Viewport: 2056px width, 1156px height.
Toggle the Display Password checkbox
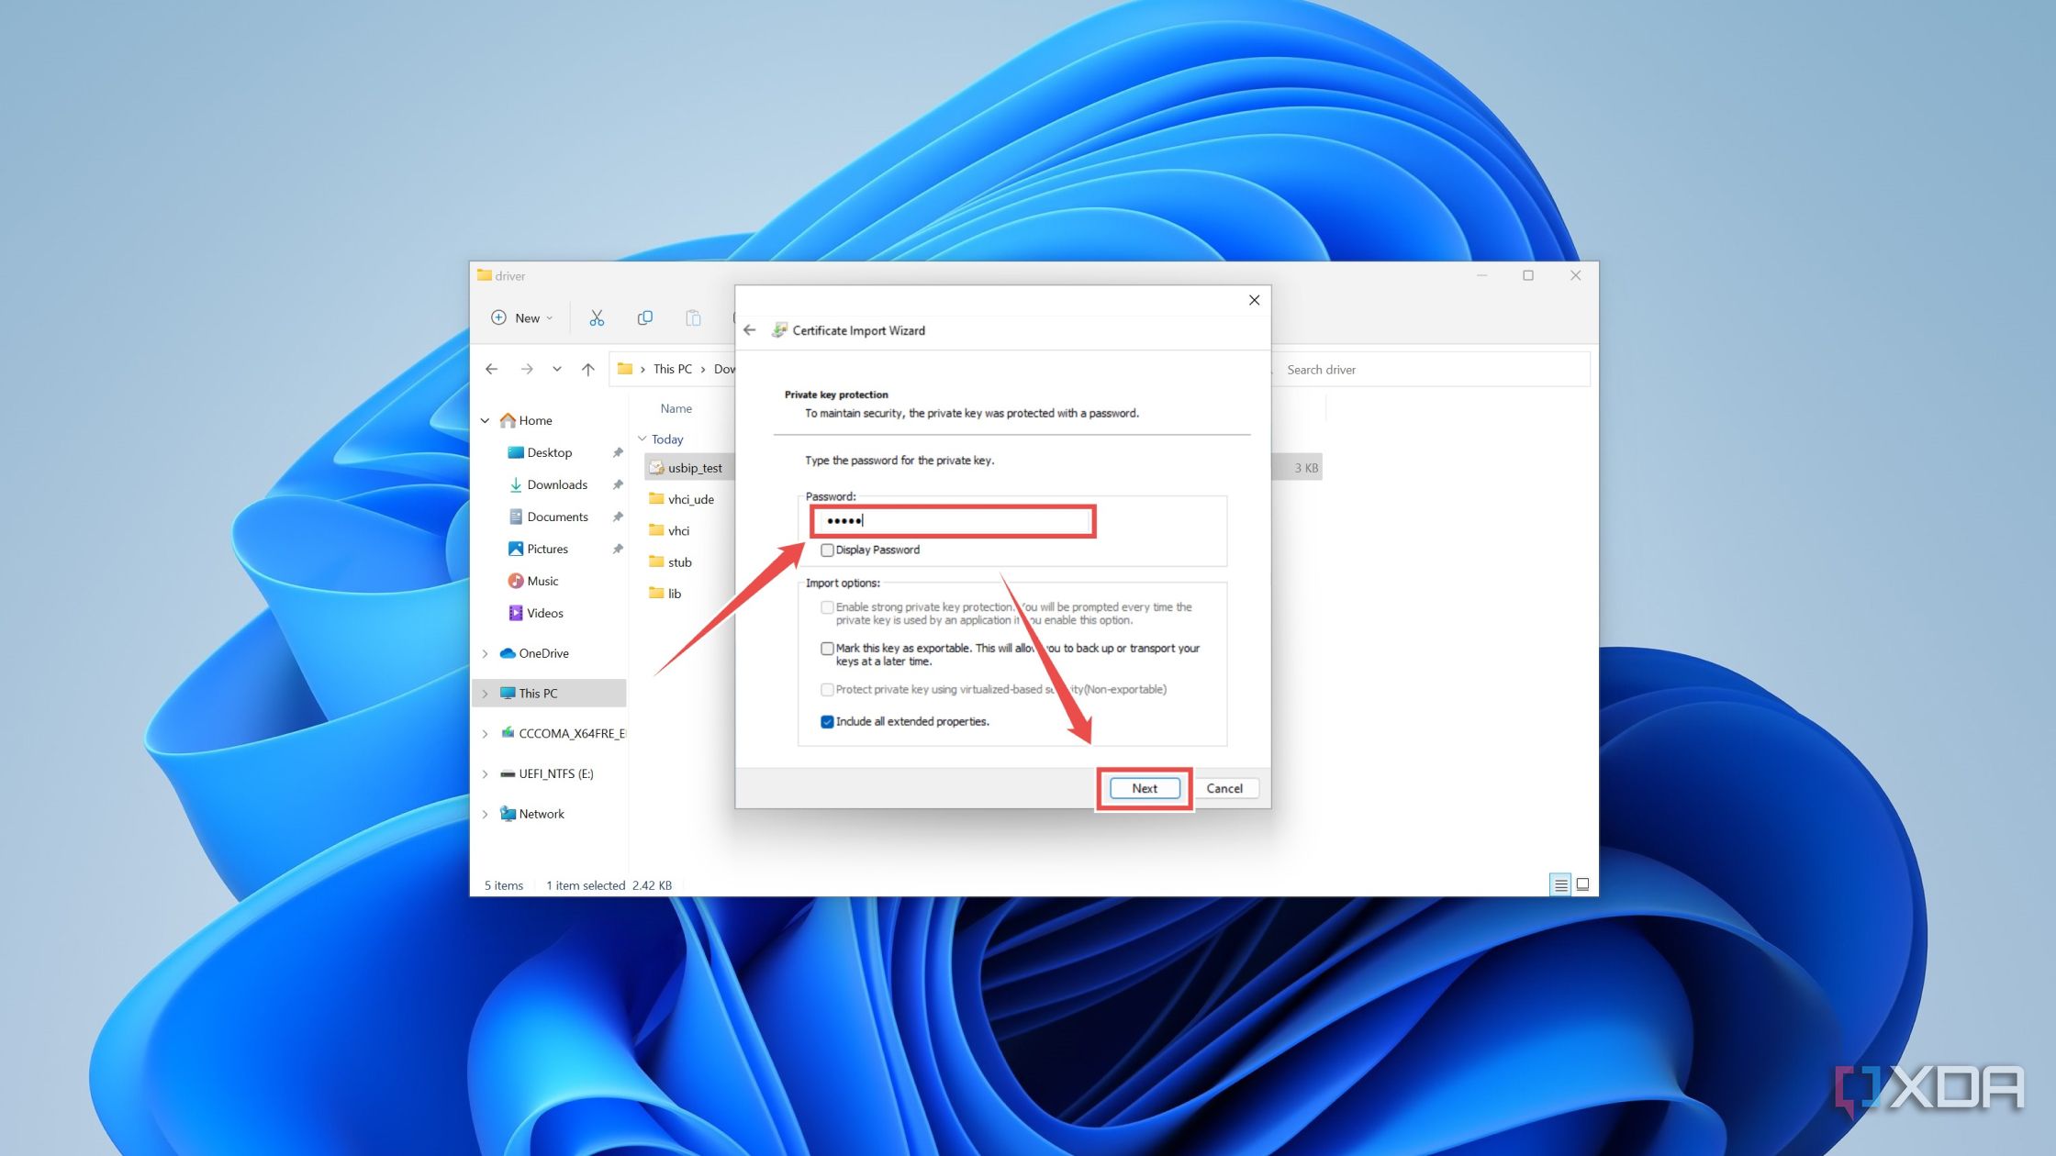827,550
